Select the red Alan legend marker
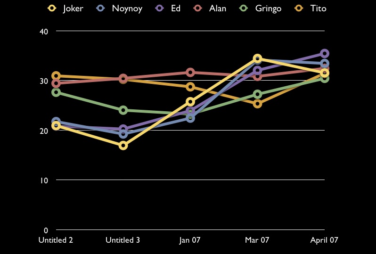The height and width of the screenshot is (254, 376). (198, 8)
